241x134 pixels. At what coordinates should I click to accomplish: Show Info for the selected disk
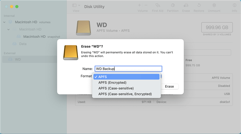click(x=234, y=5)
